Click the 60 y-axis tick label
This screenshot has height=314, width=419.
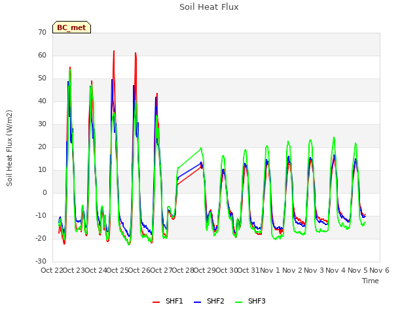click(x=42, y=56)
